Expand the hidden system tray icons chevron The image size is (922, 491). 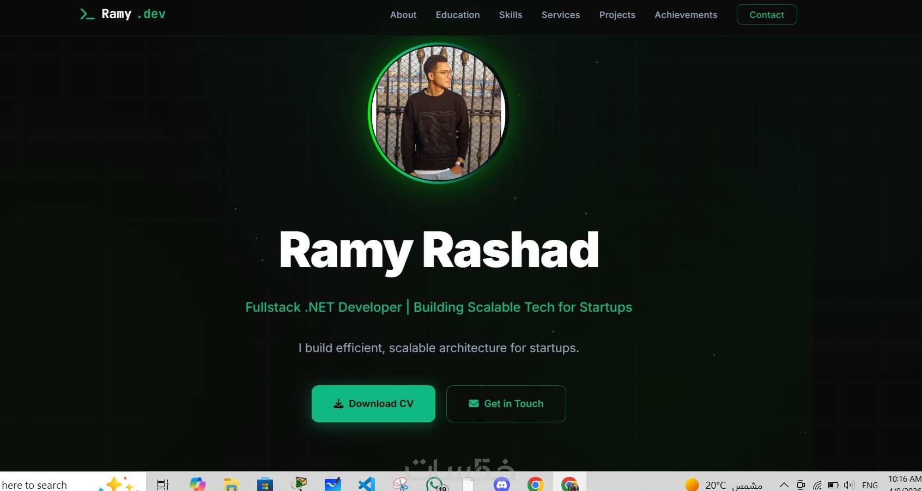[x=784, y=484]
